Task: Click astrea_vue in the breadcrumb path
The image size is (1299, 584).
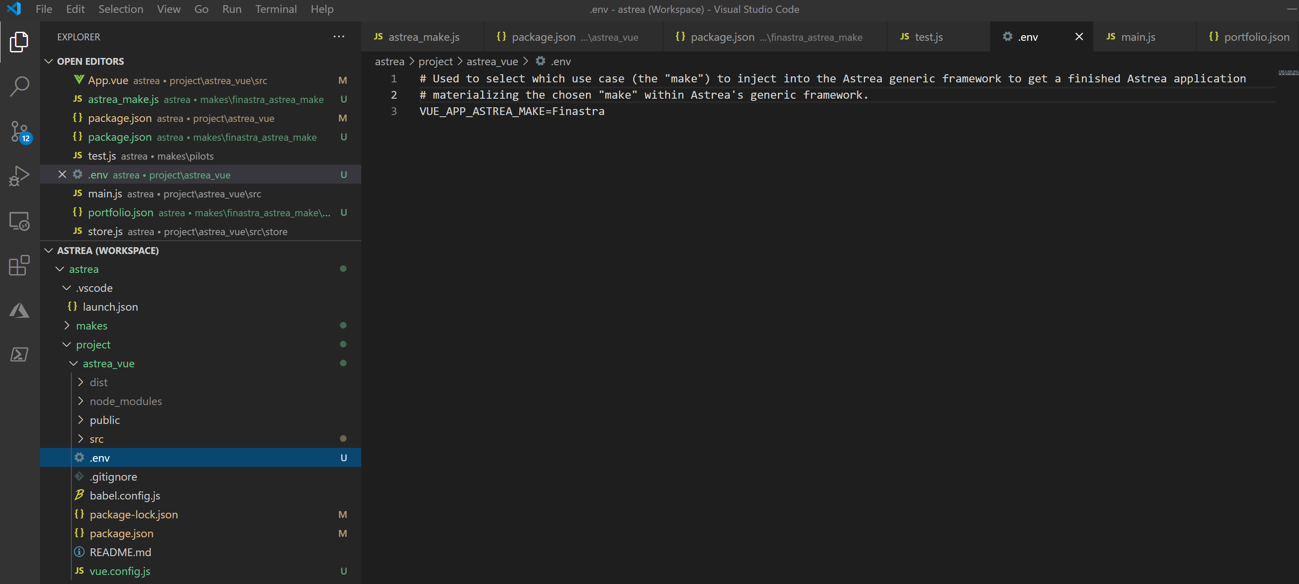Action: [x=492, y=61]
